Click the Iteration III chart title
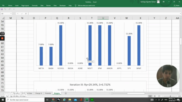 (90, 85)
